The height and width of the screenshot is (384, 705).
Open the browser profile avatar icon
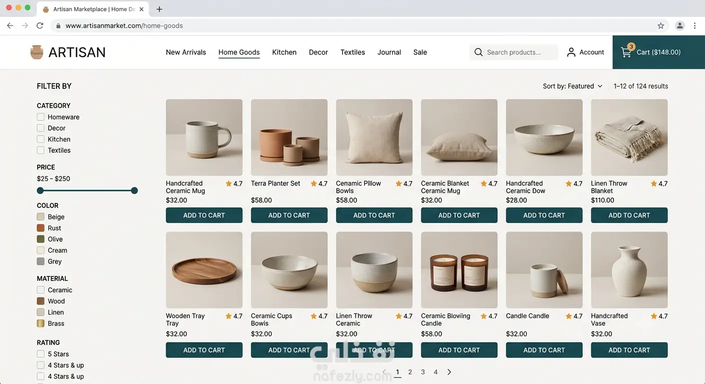679,25
